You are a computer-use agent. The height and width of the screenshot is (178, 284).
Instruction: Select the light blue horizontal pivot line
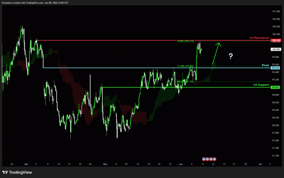(157, 68)
